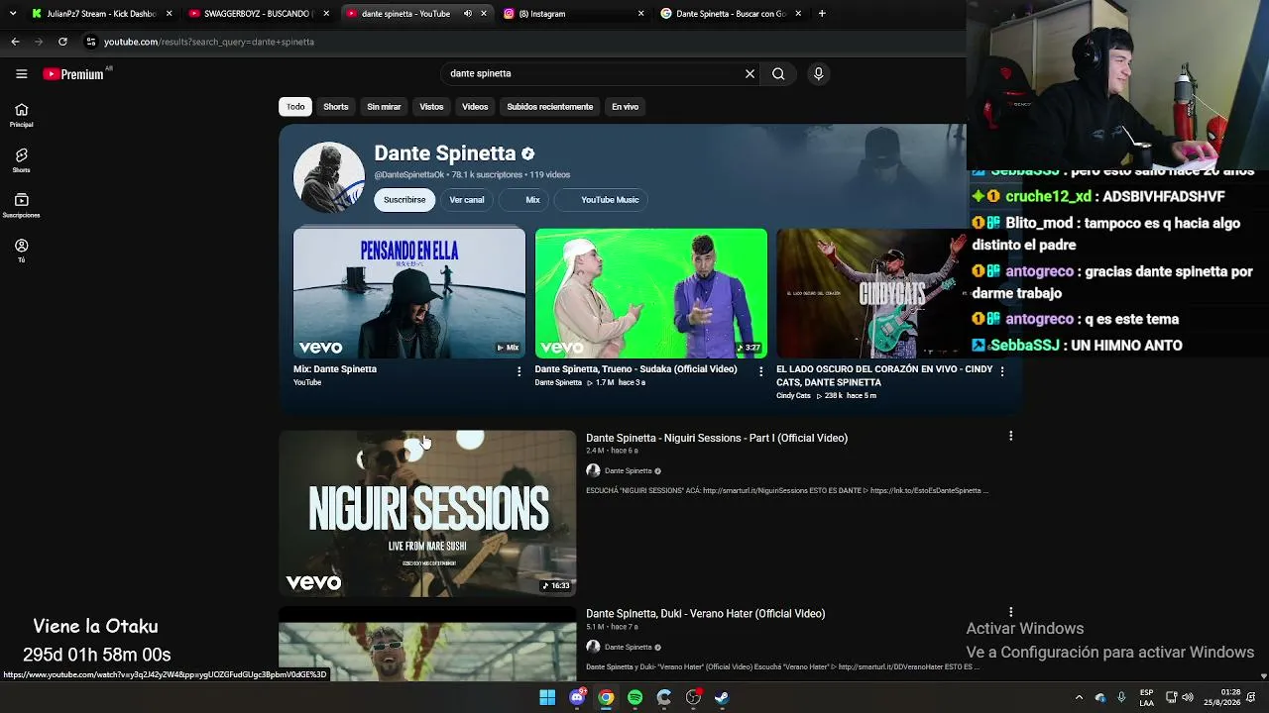Open Sudaka (Official Video) title link
The width and height of the screenshot is (1269, 713).
pos(636,369)
